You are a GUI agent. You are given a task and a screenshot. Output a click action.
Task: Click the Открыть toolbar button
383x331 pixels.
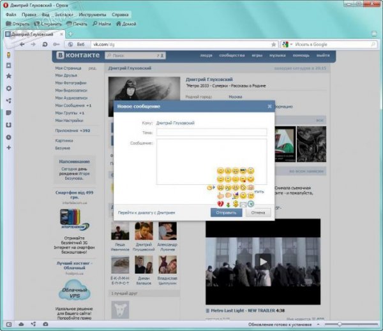tap(17, 24)
